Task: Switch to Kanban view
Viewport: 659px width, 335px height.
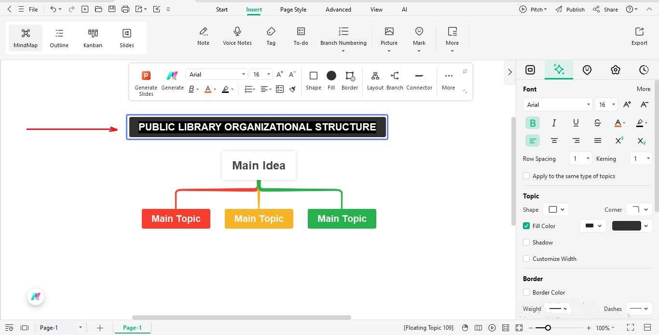Action: click(x=93, y=38)
